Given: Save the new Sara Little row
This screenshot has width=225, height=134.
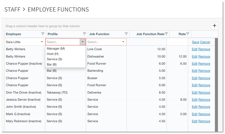Looking at the screenshot, I should coord(195,42).
